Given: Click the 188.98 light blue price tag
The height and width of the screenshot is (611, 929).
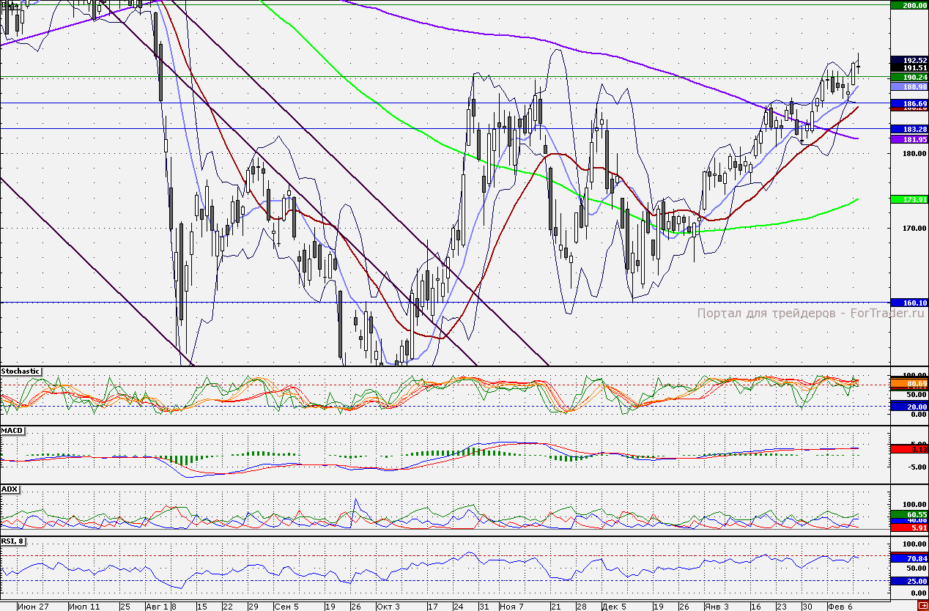Looking at the screenshot, I should 909,86.
